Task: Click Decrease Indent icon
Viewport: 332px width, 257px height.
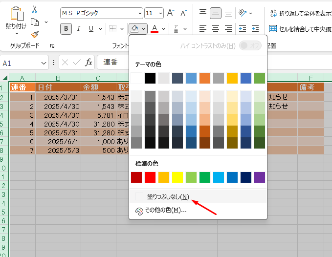Action: [243, 28]
